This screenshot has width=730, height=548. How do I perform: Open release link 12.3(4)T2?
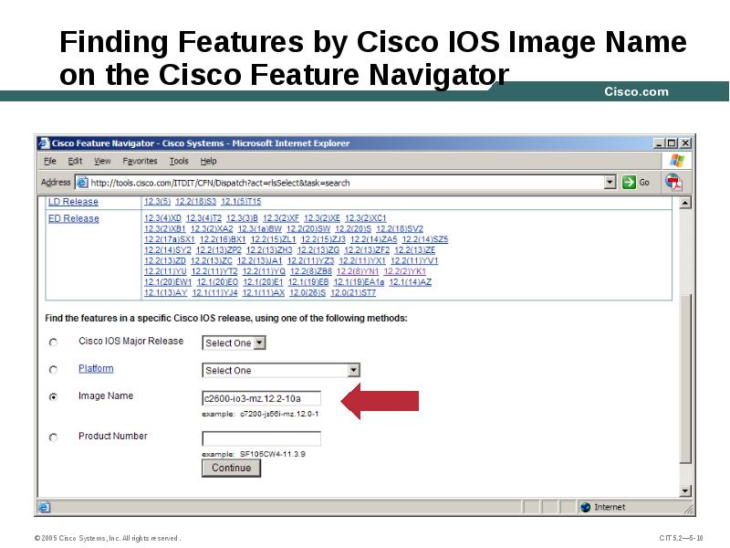click(203, 218)
